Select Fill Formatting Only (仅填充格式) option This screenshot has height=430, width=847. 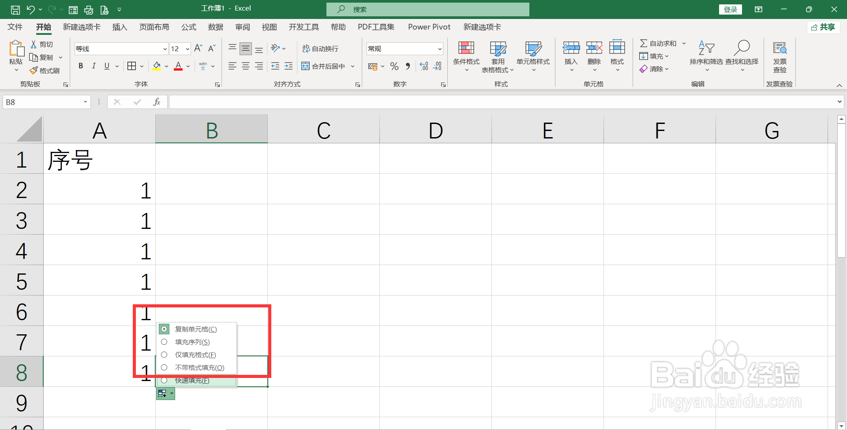[164, 355]
